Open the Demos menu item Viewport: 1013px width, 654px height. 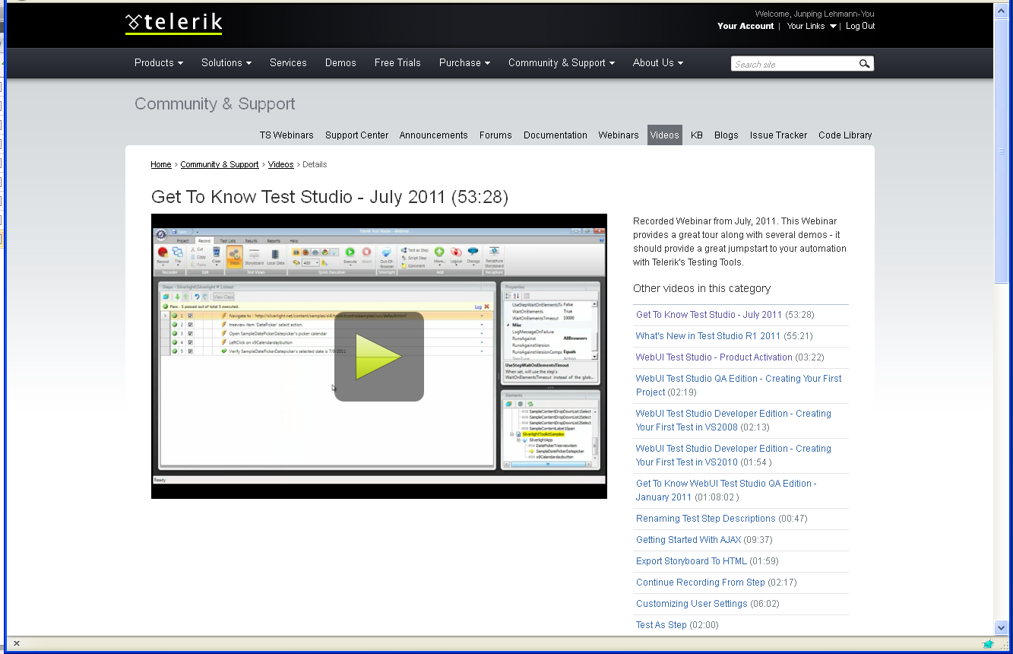click(340, 63)
